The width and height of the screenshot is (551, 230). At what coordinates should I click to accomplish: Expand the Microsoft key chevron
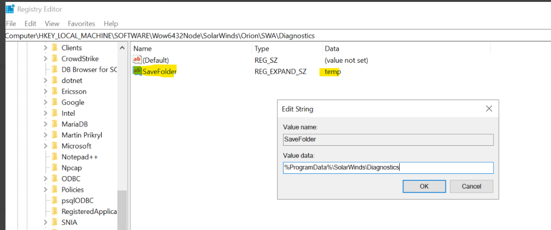[x=45, y=146]
